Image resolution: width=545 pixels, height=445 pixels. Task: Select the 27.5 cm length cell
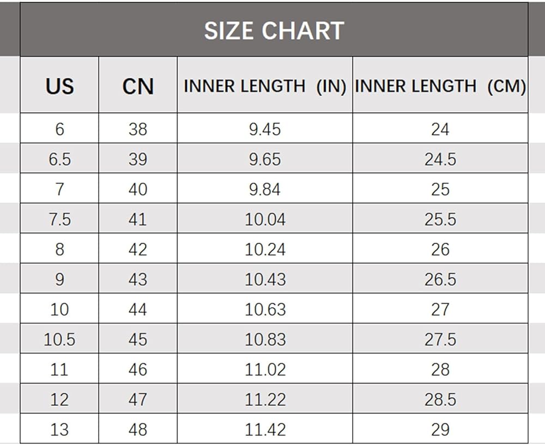tap(440, 339)
